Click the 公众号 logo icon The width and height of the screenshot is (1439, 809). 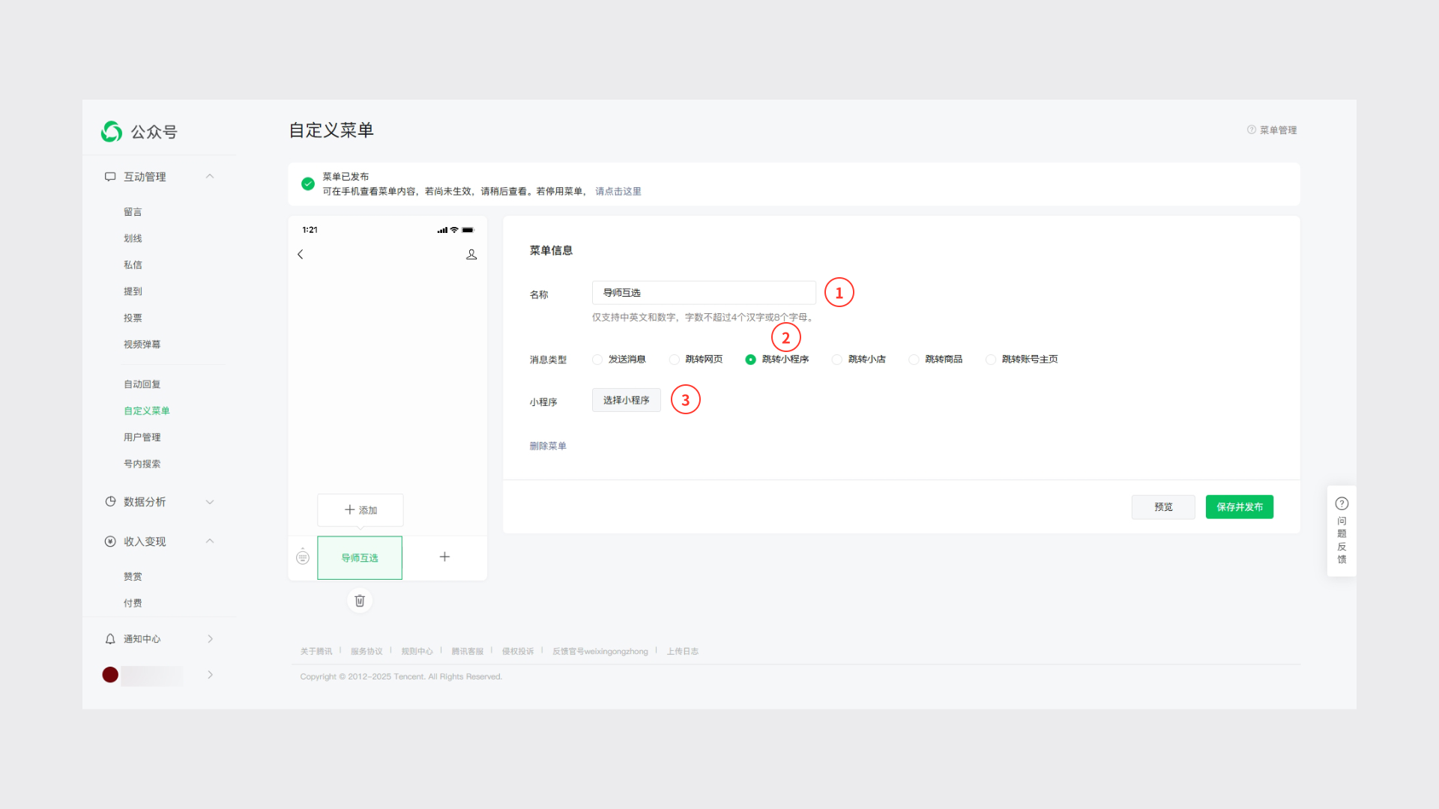click(112, 132)
